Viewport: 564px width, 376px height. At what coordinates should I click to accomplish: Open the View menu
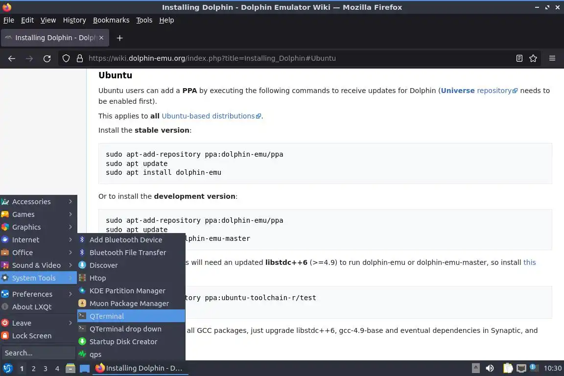tap(48, 20)
